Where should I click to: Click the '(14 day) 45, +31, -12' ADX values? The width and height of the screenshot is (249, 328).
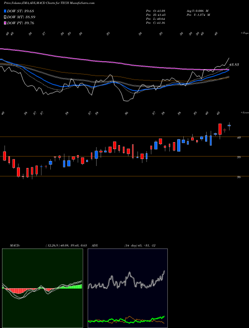140,246
